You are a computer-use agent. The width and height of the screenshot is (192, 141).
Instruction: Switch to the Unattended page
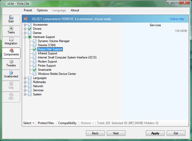(11, 75)
